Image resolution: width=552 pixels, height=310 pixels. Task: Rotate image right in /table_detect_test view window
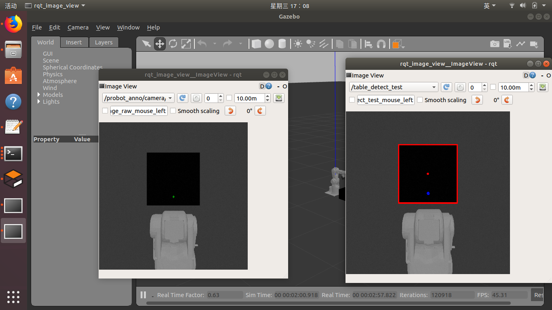(x=508, y=100)
